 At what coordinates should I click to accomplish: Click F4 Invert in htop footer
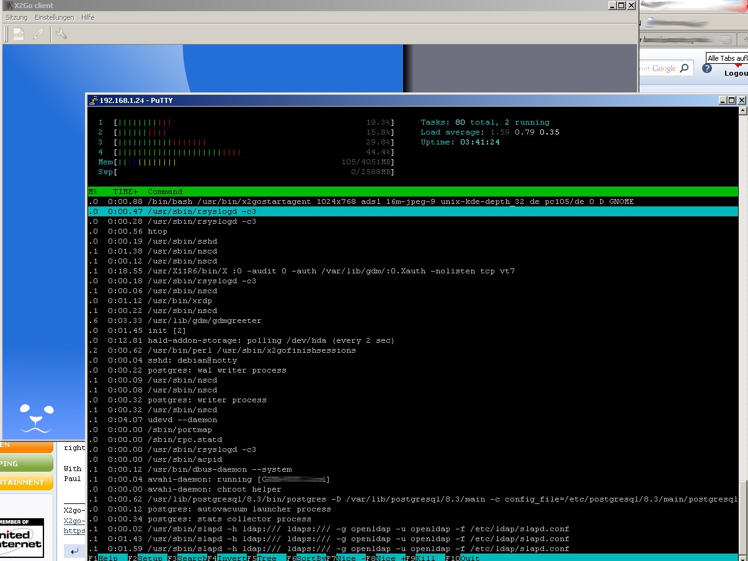pos(227,558)
